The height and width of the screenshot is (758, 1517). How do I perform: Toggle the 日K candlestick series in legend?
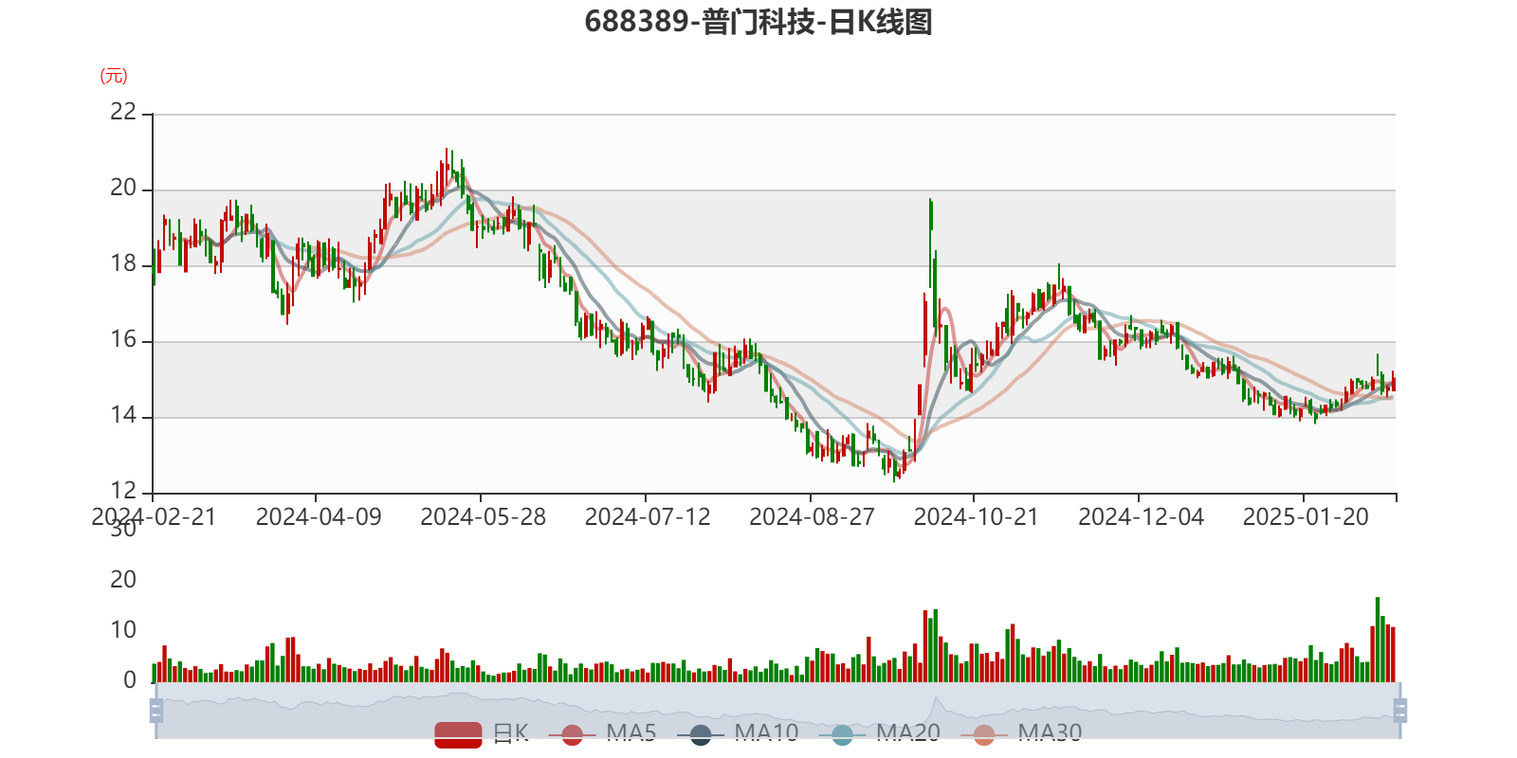pos(482,733)
